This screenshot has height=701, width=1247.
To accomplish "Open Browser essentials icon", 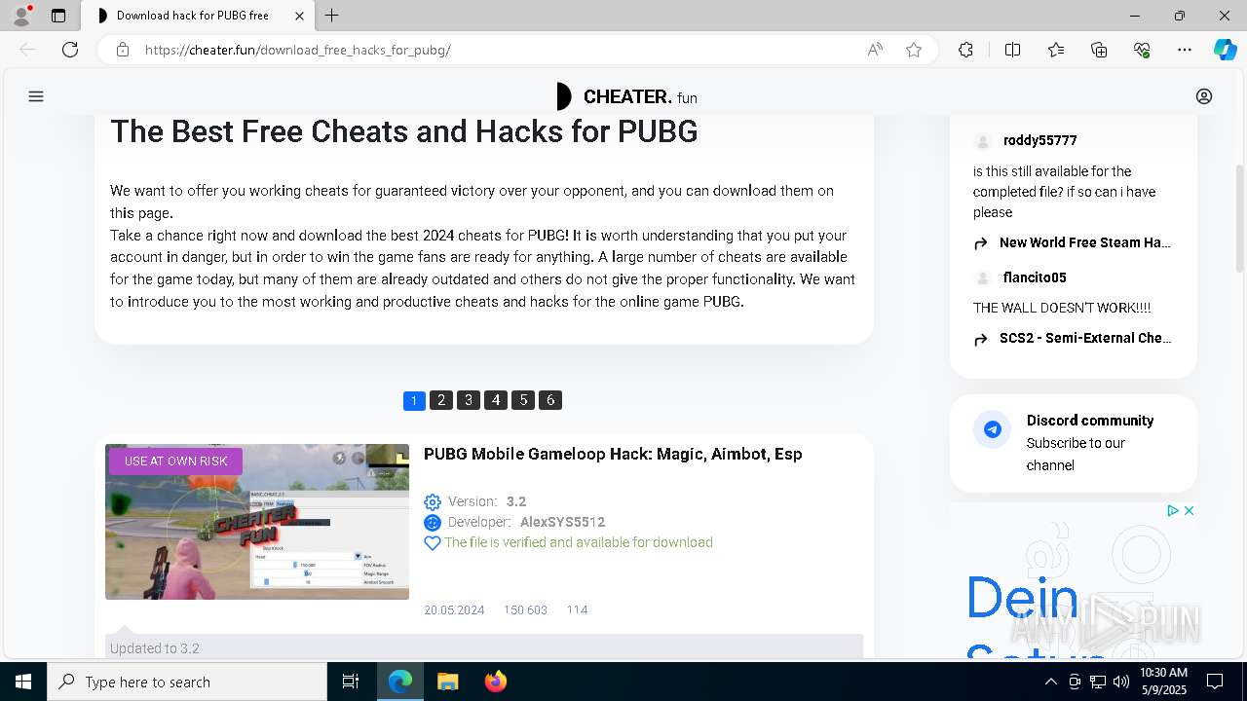I will 1142,50.
